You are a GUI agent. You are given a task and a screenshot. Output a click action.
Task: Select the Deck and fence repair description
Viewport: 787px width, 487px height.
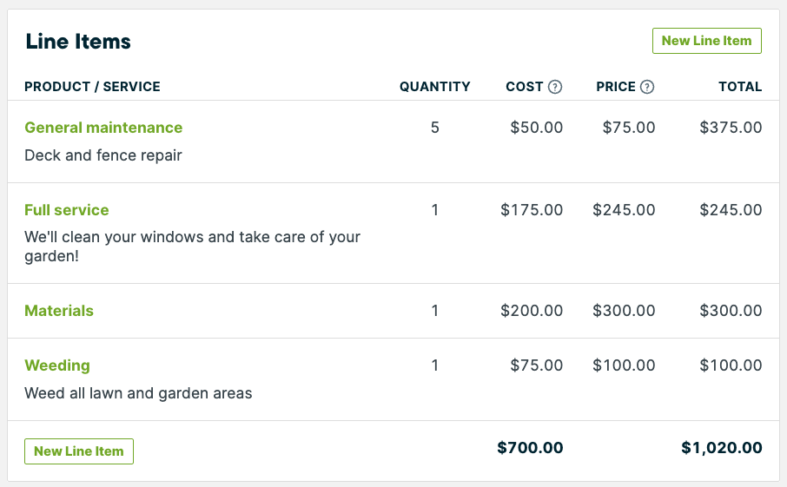(103, 155)
